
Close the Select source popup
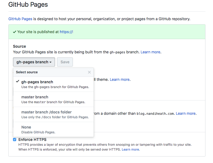pos(89,72)
